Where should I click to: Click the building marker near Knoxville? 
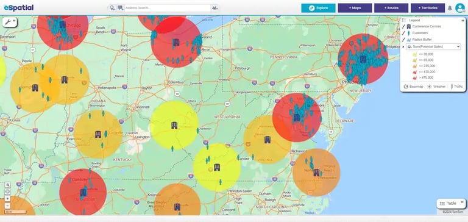click(177, 207)
